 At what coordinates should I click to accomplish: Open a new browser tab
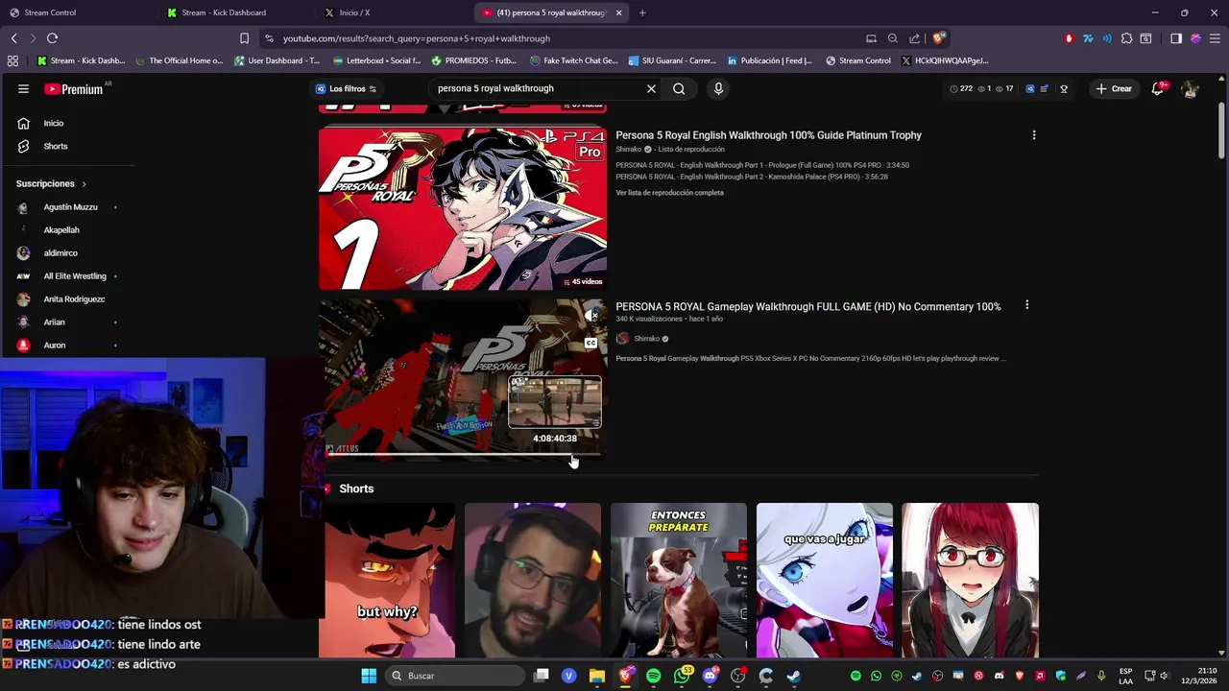[x=642, y=12]
